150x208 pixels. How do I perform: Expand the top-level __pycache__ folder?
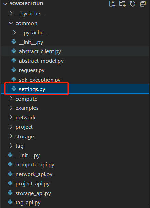coord(11,13)
